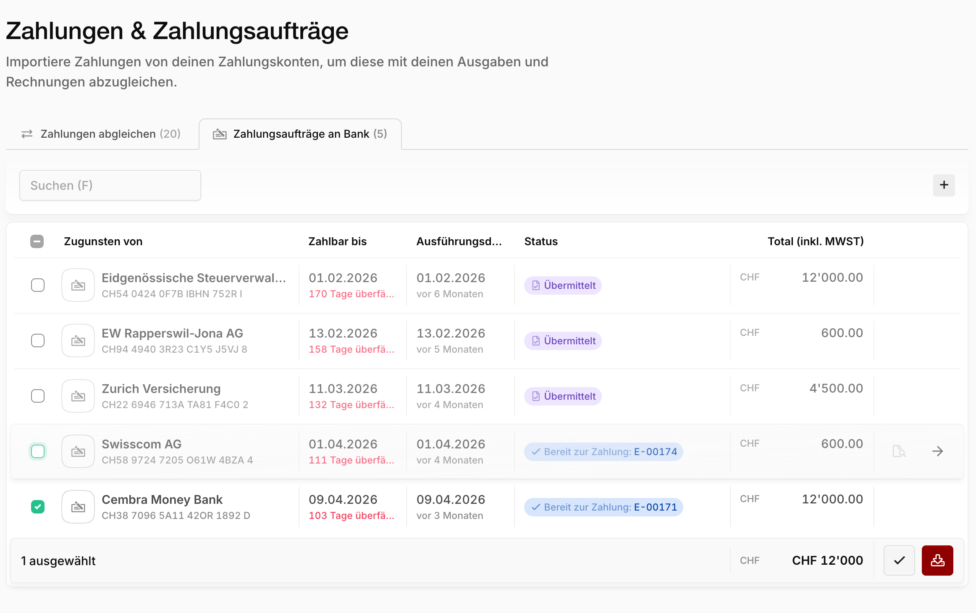Viewport: 976px width, 613px height.
Task: Click the name Cembra Money Bank
Action: [x=162, y=500]
